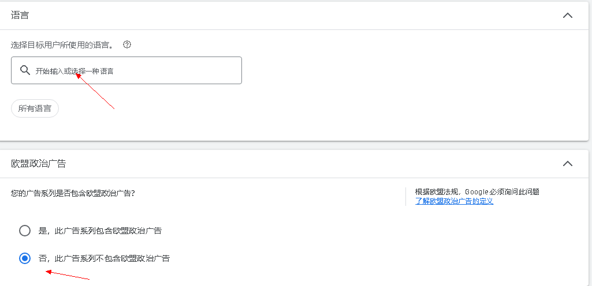This screenshot has width=592, height=286.
Task: Click the magnifier search icon
Action: click(25, 70)
